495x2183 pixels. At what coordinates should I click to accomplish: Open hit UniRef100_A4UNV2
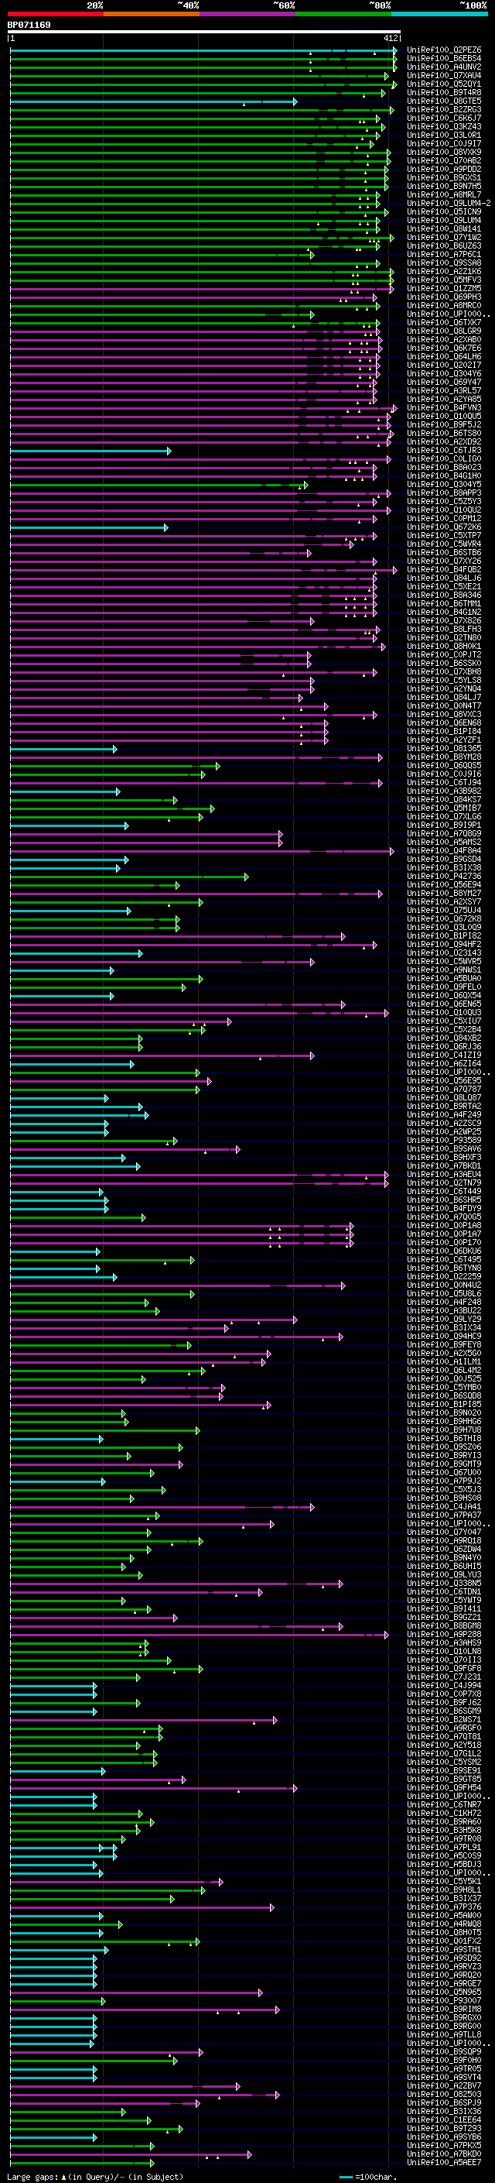click(444, 67)
